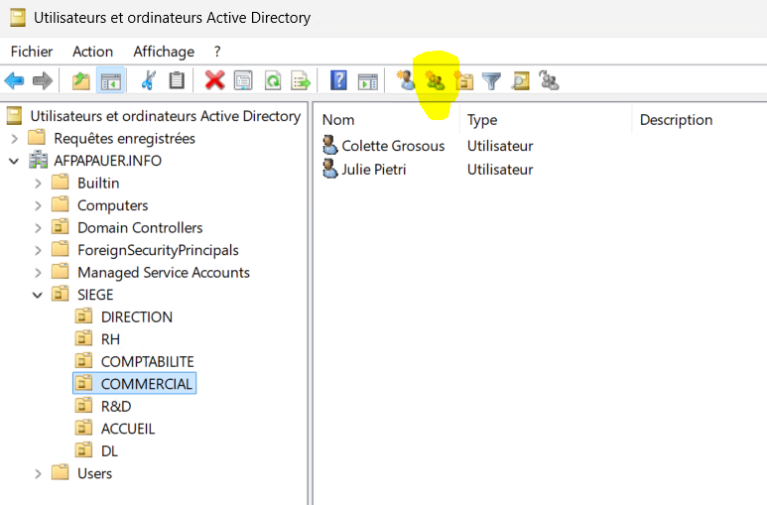Image resolution: width=767 pixels, height=505 pixels.
Task: Open the Action menu
Action: [92, 52]
